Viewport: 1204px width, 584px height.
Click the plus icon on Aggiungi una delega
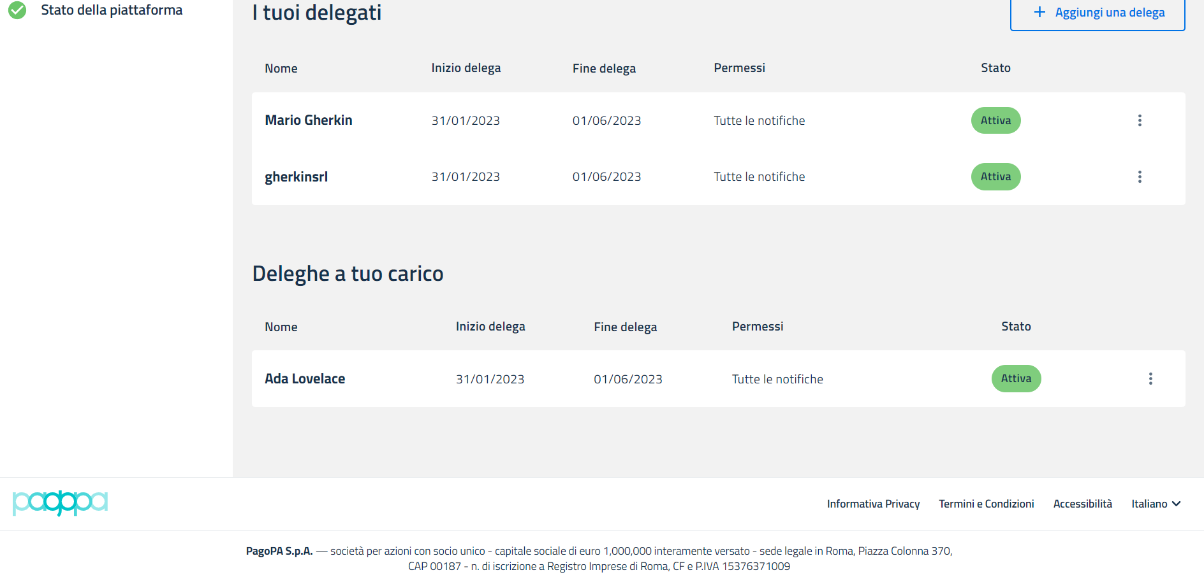pos(1039,12)
